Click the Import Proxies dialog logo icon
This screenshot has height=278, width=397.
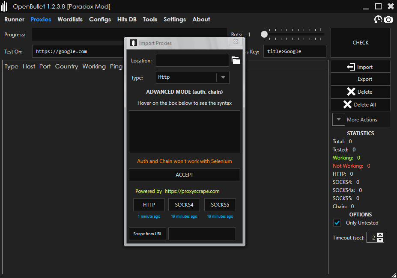click(134, 43)
